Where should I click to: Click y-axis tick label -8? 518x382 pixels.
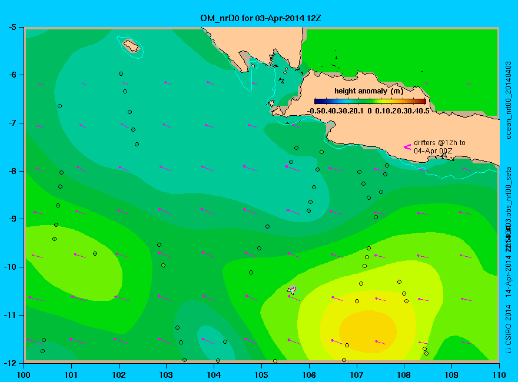[12, 171]
